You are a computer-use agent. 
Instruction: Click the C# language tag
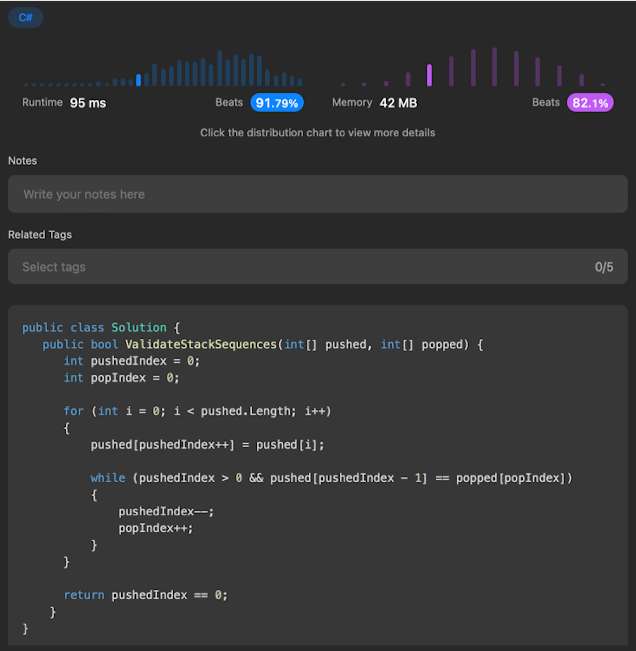(26, 17)
